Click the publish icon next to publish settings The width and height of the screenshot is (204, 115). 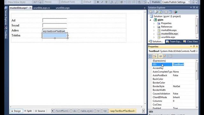(x=193, y=2)
